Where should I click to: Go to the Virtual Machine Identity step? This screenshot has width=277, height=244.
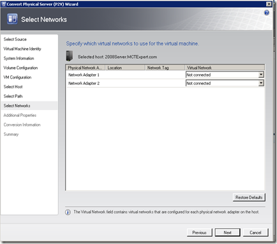[22, 49]
